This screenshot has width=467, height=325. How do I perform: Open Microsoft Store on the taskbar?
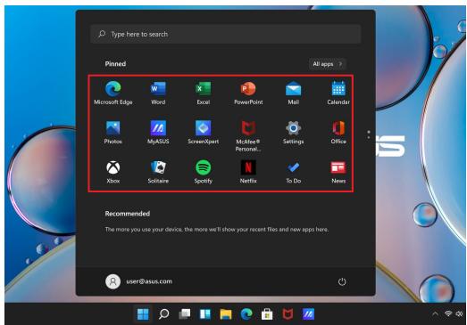267,314
